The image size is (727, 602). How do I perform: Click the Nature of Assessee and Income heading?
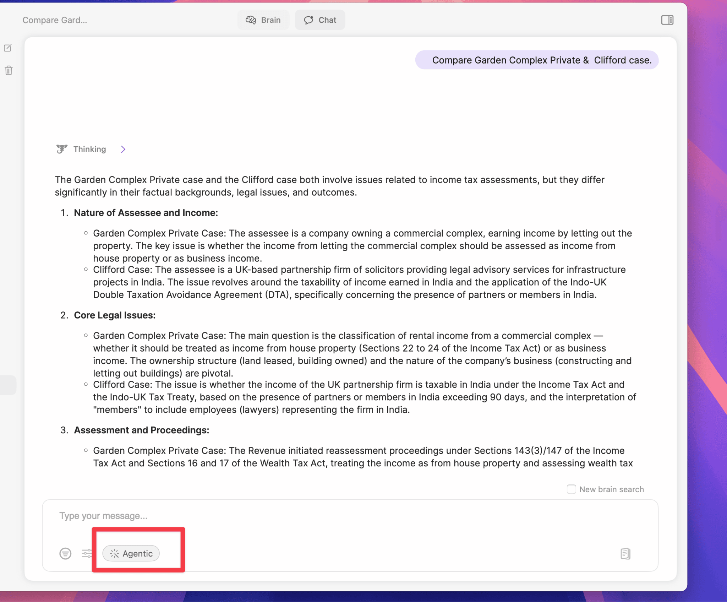tap(146, 213)
